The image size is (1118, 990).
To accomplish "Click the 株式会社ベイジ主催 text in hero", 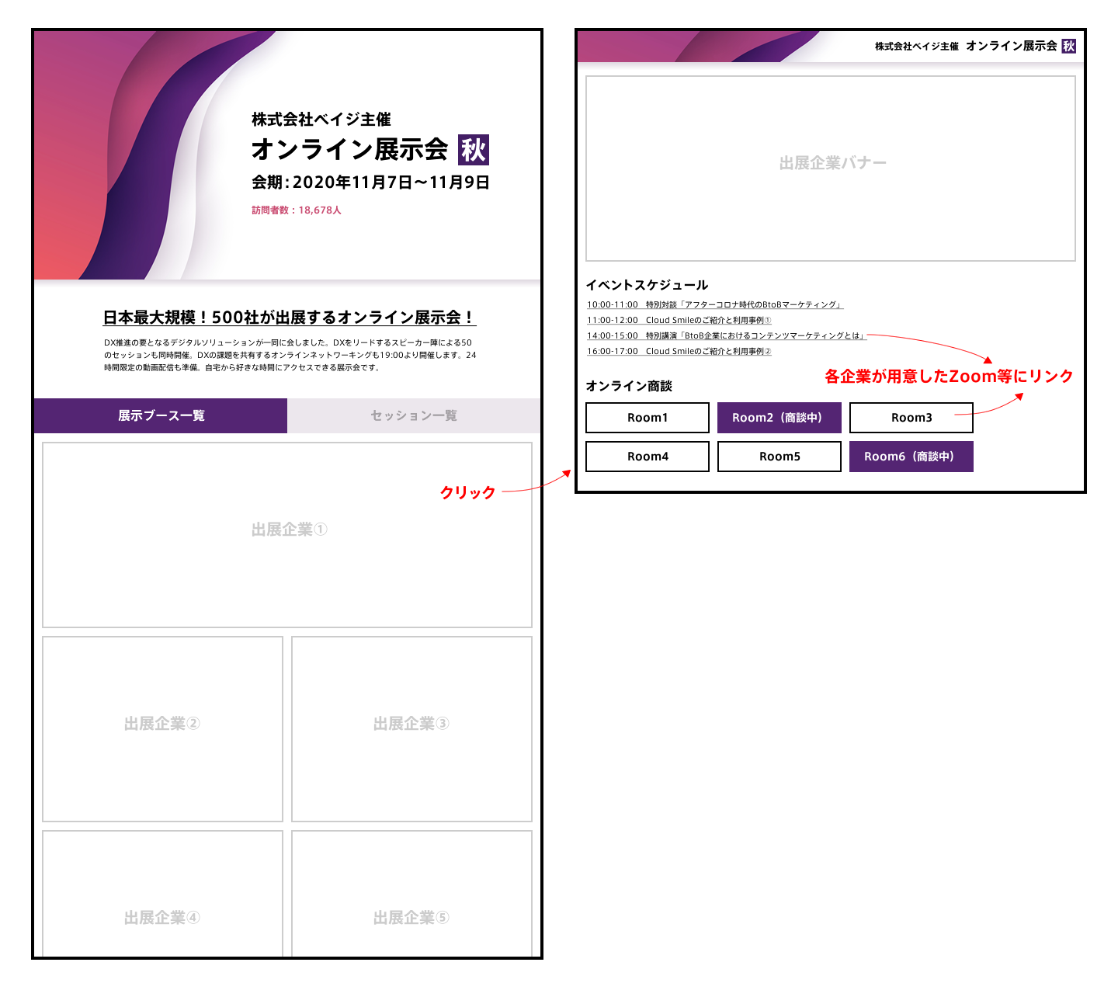I will (x=321, y=120).
